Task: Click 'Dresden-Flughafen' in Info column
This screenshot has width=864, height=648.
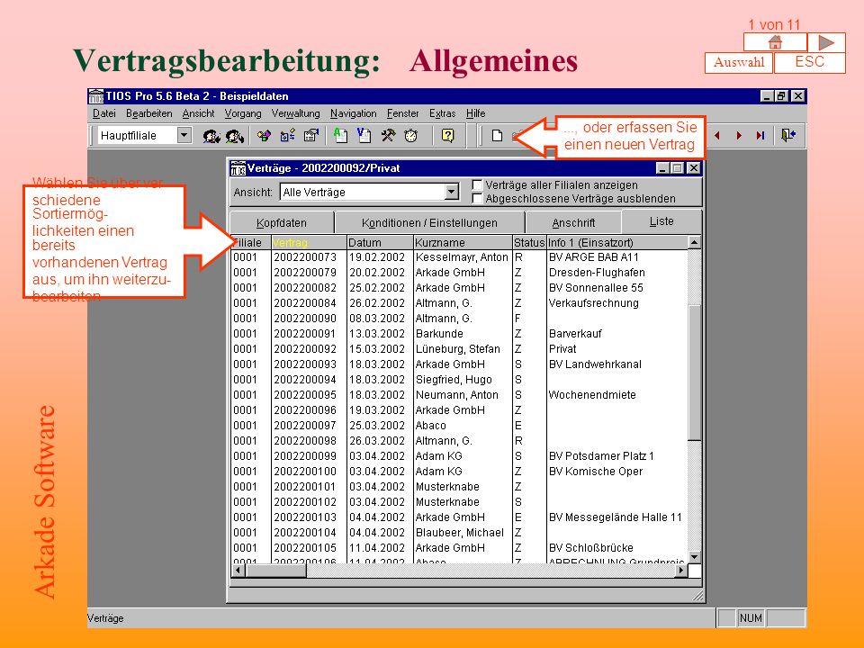Action: pyautogui.click(x=597, y=272)
